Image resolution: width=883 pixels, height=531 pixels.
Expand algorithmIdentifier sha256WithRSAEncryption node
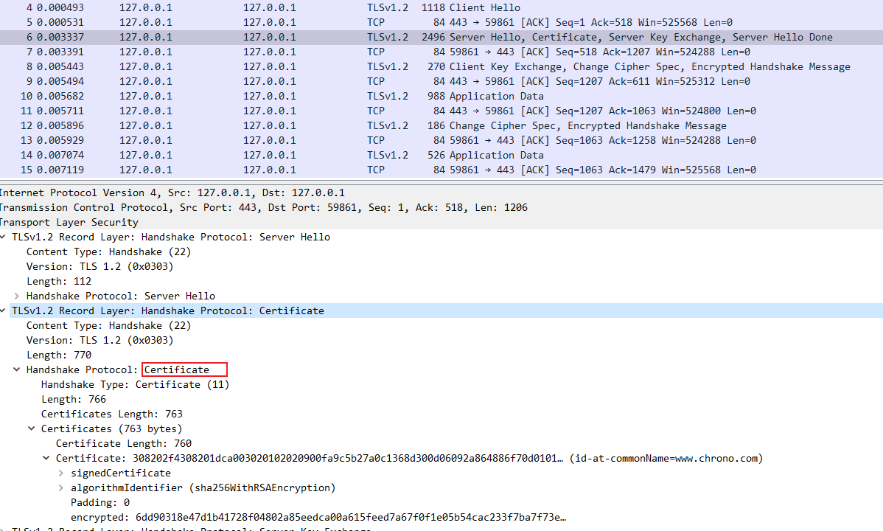pos(60,487)
